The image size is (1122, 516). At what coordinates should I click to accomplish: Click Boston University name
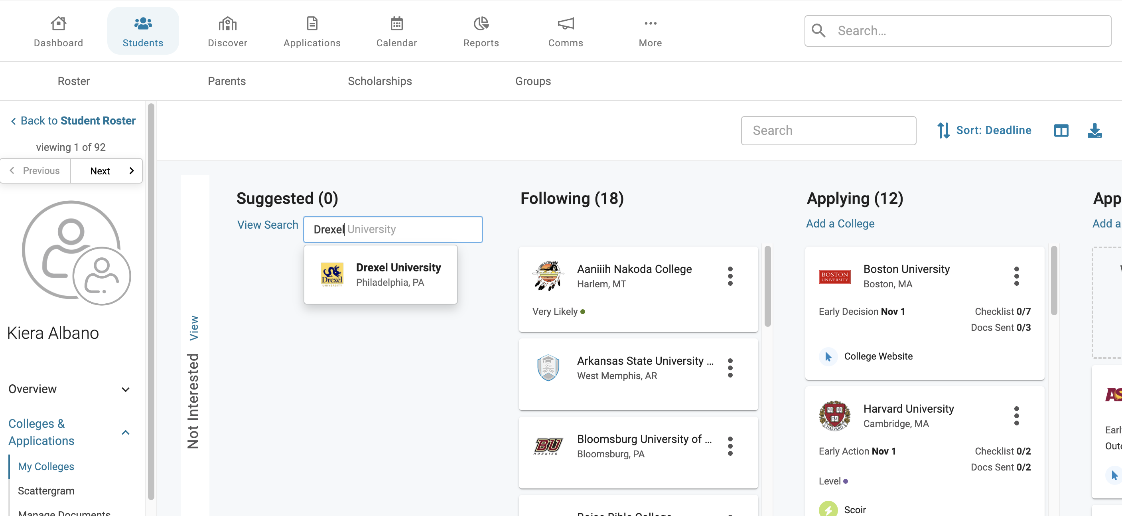click(906, 269)
